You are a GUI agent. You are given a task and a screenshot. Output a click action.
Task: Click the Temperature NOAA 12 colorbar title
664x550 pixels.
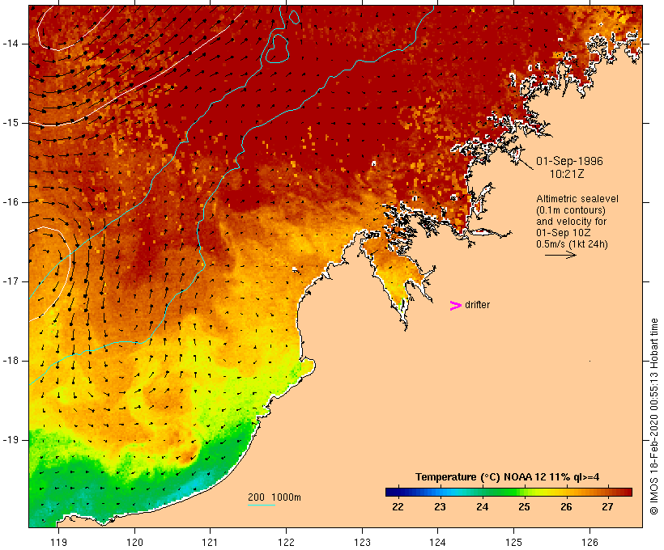[508, 477]
